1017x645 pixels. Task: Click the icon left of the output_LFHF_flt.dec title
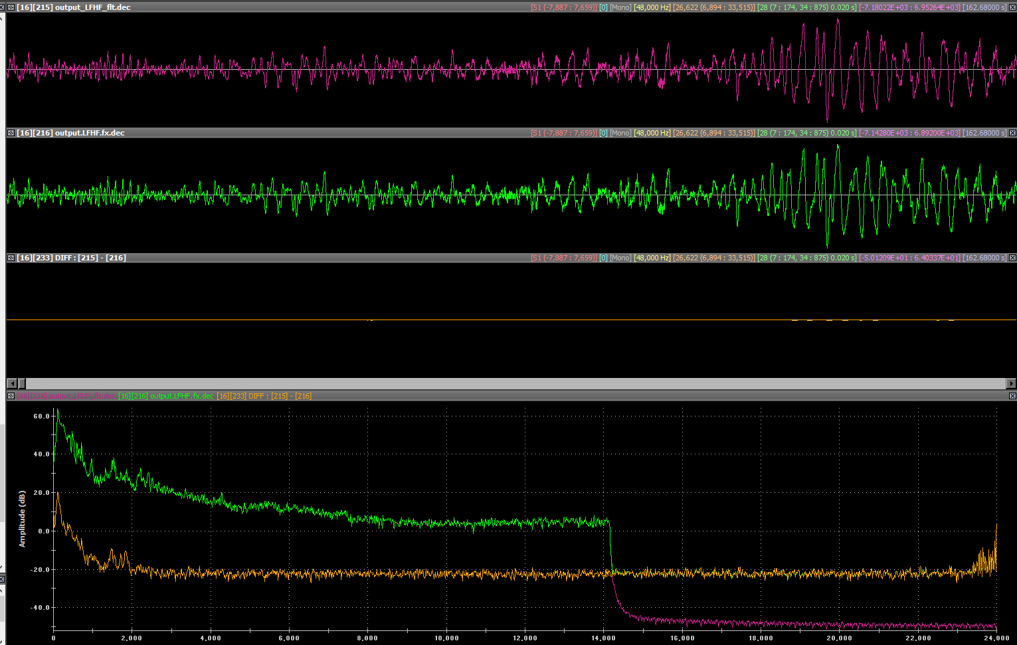click(x=11, y=7)
